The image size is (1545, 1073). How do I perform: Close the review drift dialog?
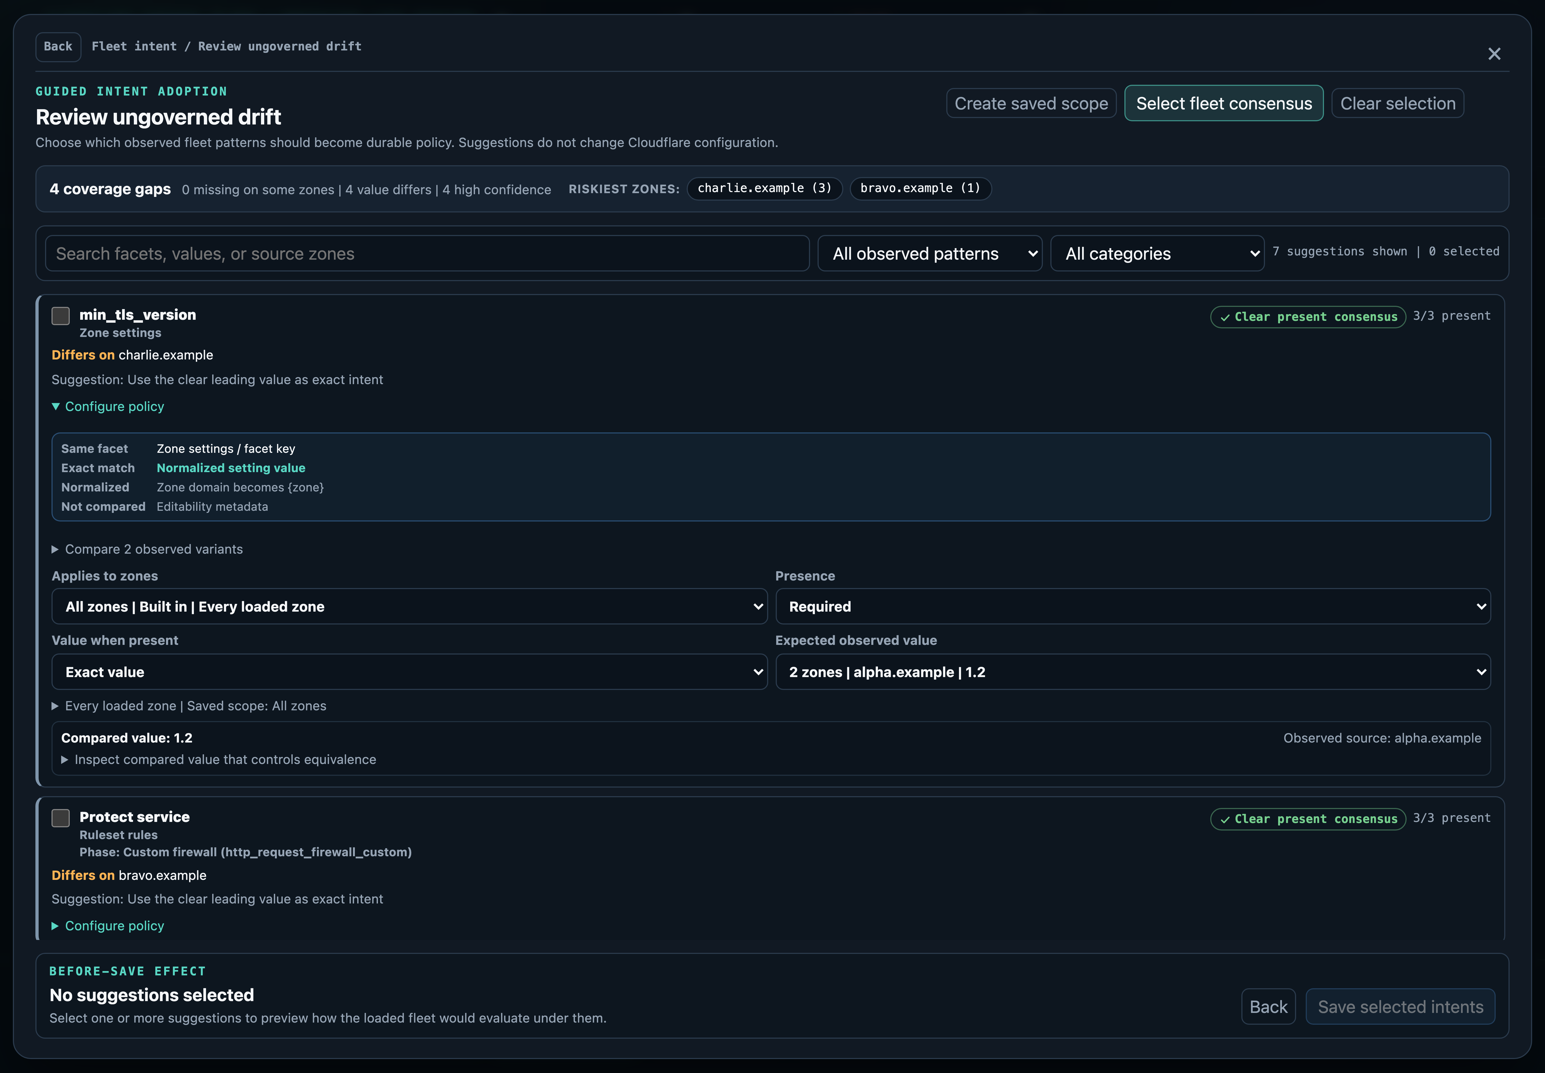pyautogui.click(x=1494, y=54)
